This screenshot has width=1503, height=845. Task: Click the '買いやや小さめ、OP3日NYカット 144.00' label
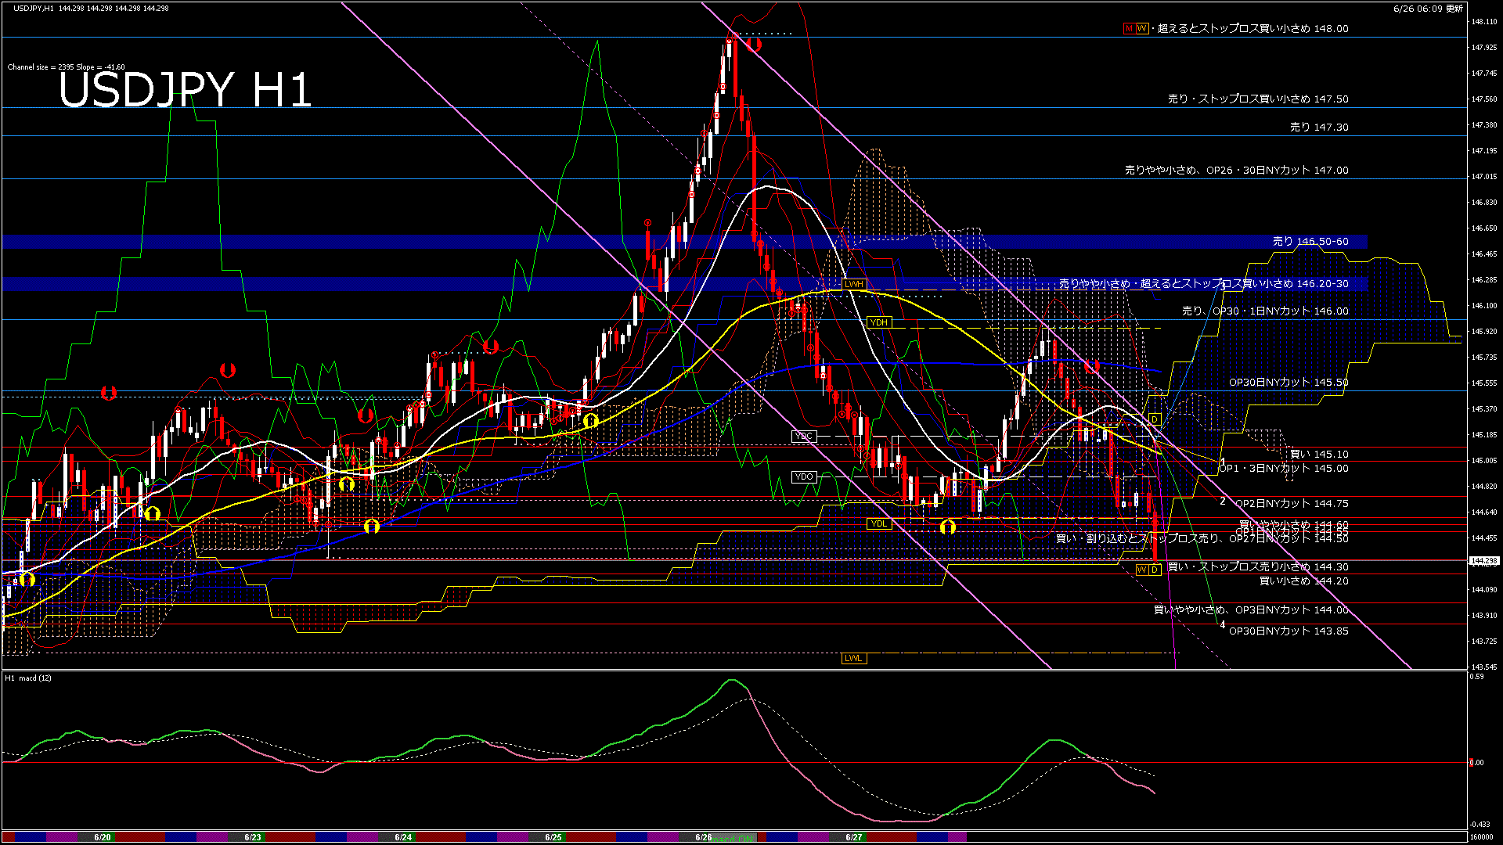pyautogui.click(x=1251, y=610)
